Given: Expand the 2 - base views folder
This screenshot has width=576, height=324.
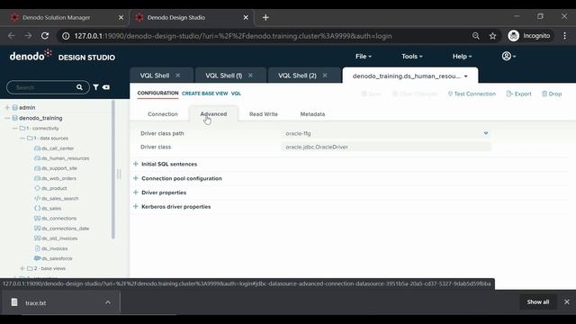Looking at the screenshot, I should [x=22, y=268].
